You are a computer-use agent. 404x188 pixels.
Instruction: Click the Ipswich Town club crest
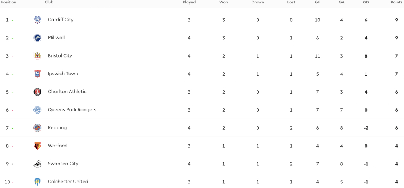37,74
